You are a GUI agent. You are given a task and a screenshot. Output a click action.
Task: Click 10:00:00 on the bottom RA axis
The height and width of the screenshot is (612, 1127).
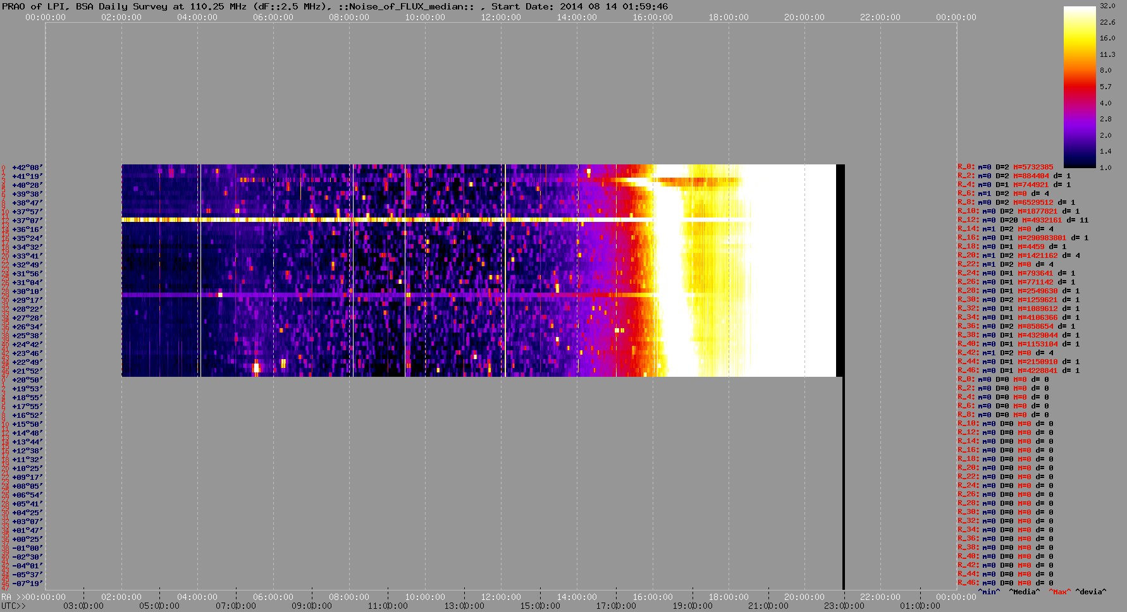pyautogui.click(x=425, y=597)
